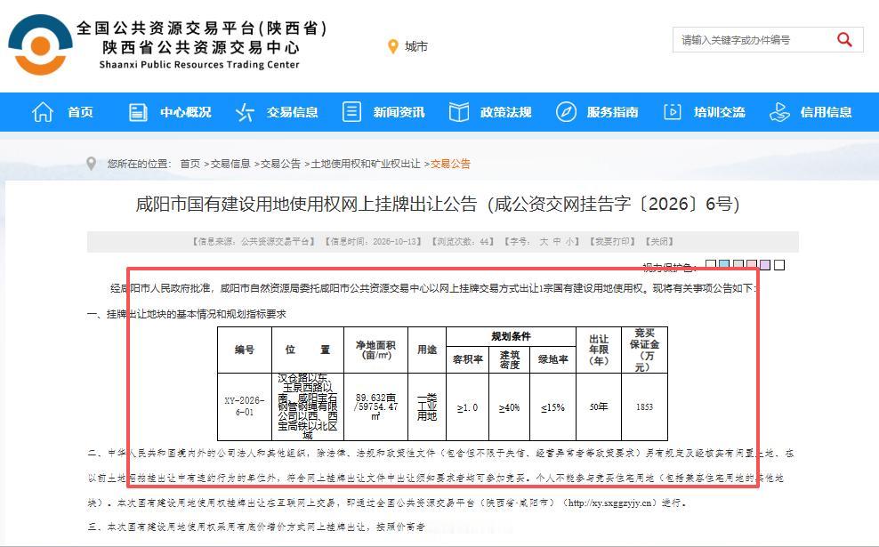
Task: Click table cell 一类工业用地
Action: (427, 406)
